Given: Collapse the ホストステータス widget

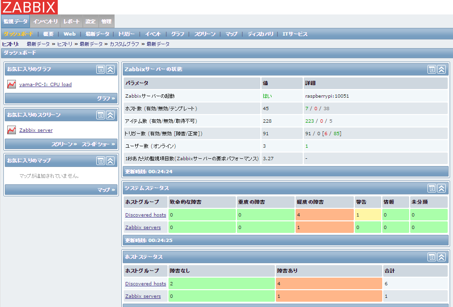Looking at the screenshot, I should tap(441, 257).
